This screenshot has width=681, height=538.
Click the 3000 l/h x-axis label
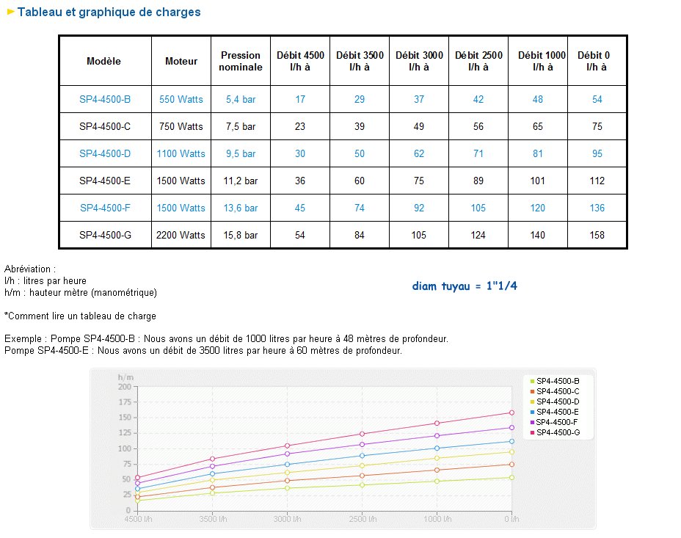point(287,519)
